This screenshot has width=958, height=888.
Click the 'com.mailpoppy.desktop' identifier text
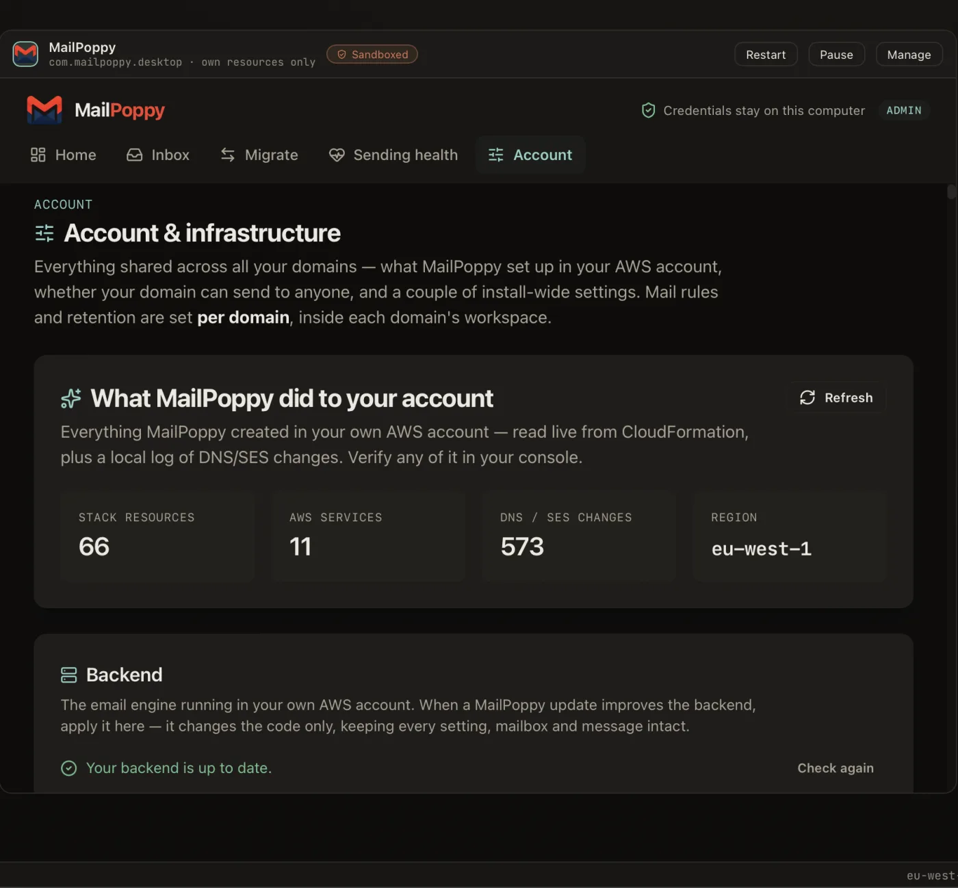pos(116,62)
